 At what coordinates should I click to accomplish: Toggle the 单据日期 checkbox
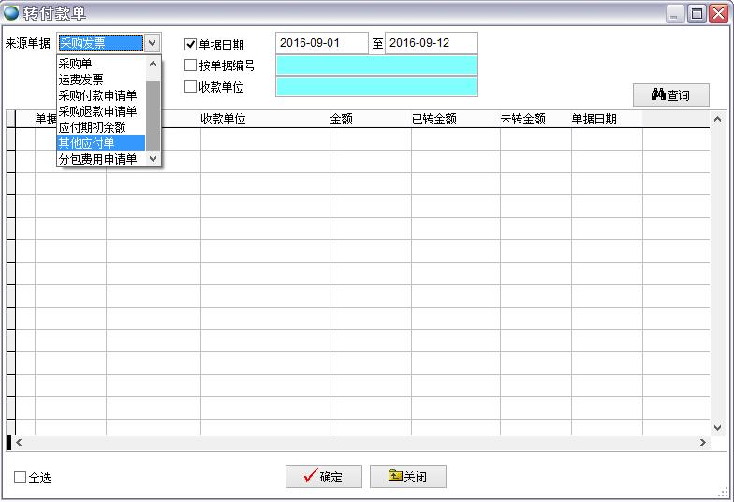coord(191,44)
